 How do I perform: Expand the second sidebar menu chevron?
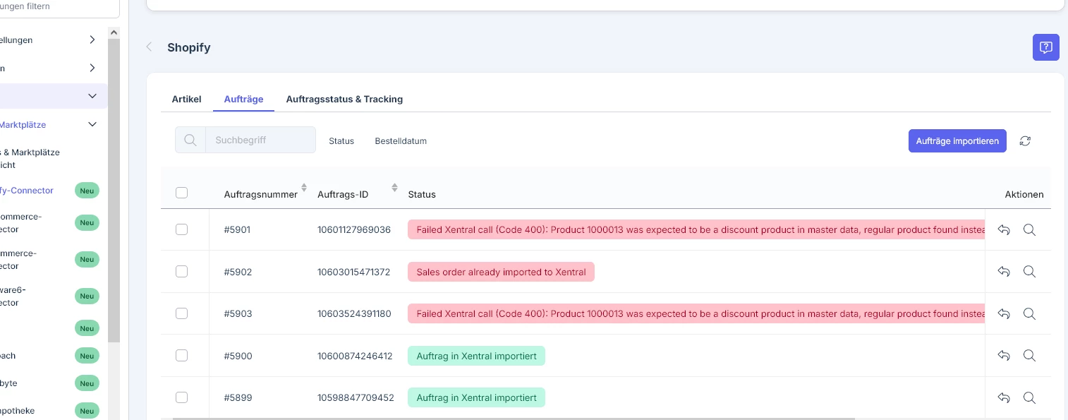tap(92, 68)
